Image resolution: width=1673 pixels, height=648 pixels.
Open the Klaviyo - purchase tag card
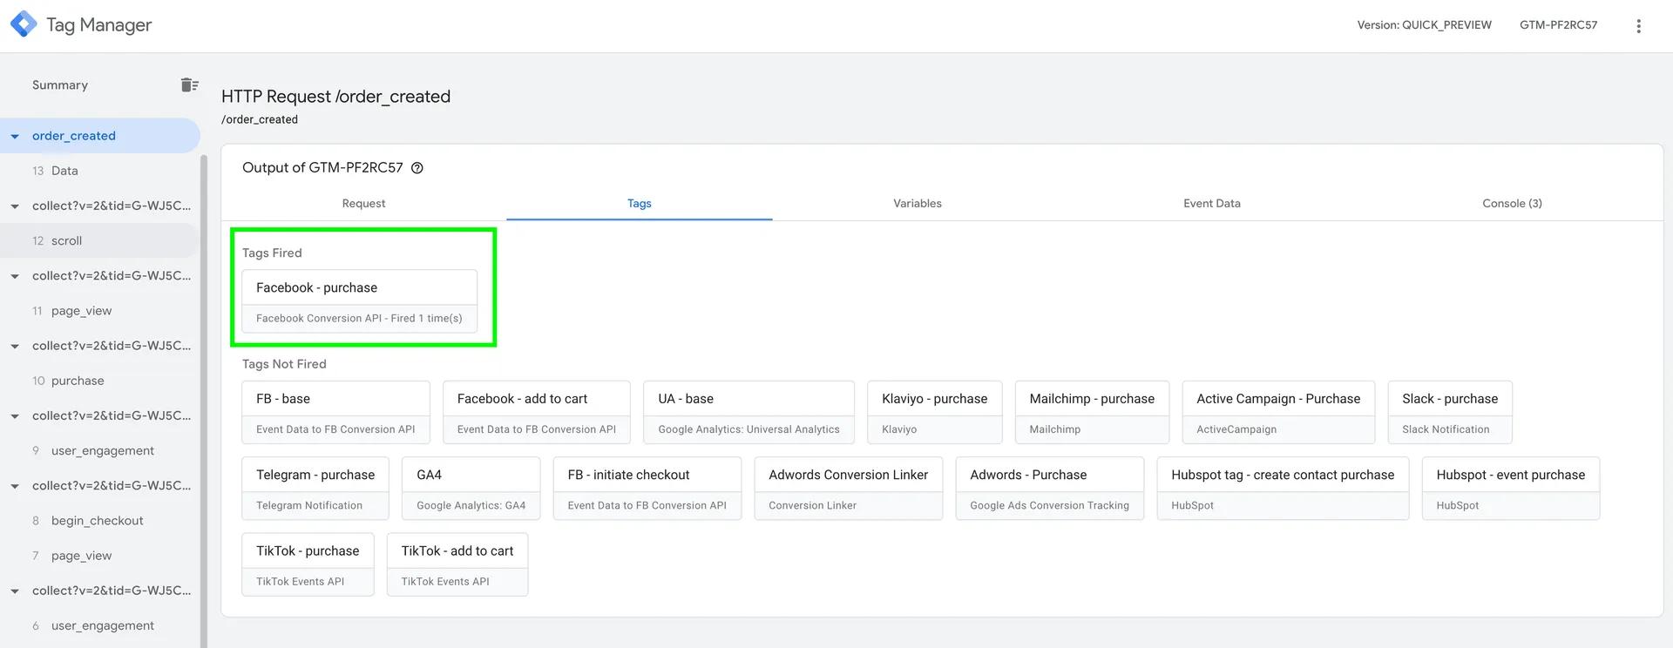point(934,412)
